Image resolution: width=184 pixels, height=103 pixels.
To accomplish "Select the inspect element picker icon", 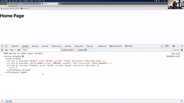I will click(x=2, y=46).
